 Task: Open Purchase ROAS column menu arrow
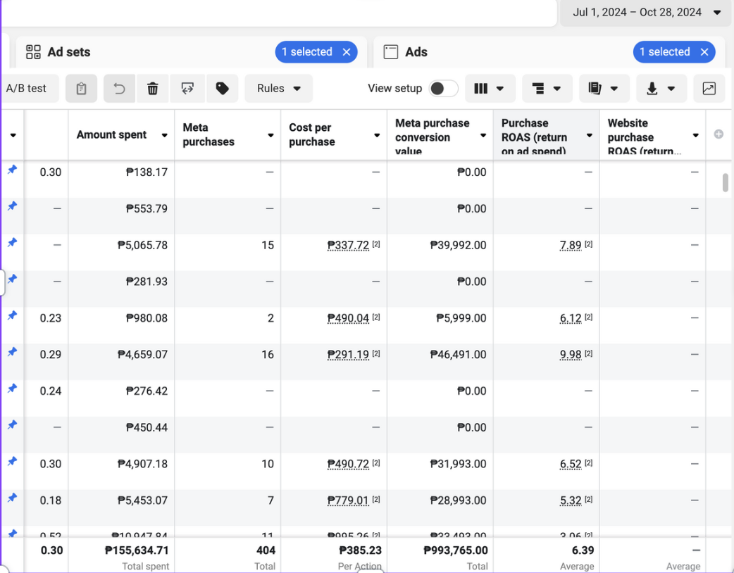pos(590,135)
